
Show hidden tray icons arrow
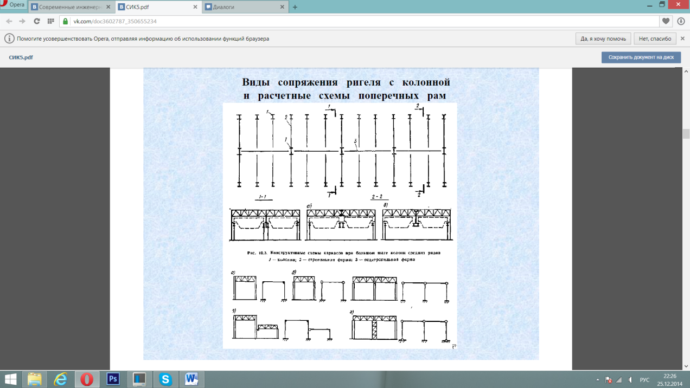598,380
